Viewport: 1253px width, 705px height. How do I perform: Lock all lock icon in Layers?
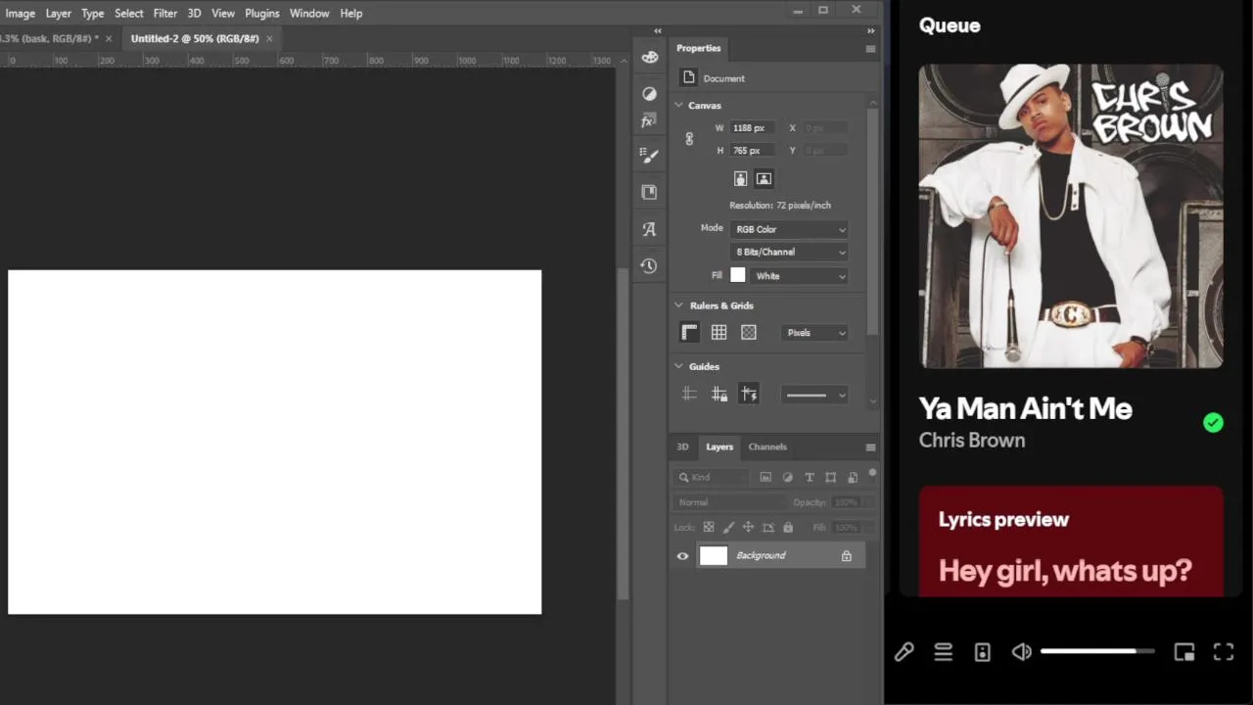(x=788, y=527)
